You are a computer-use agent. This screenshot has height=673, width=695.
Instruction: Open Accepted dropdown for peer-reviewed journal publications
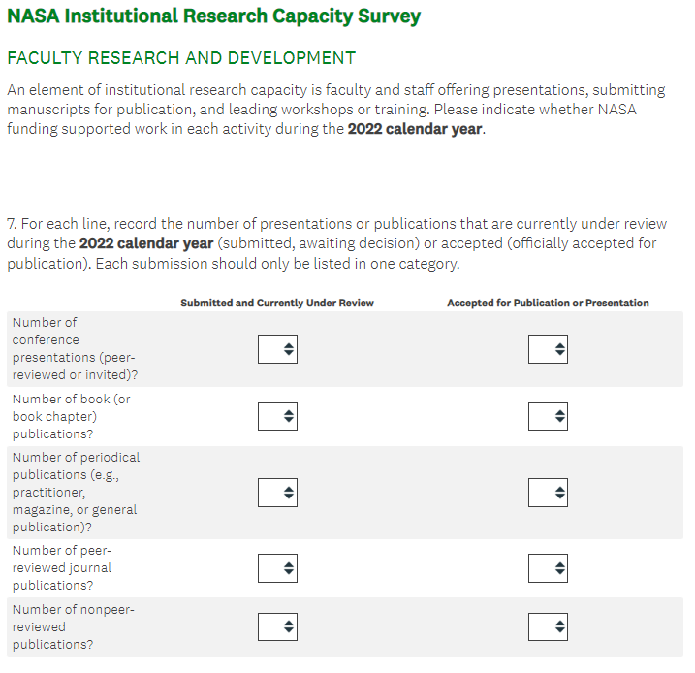click(x=548, y=568)
